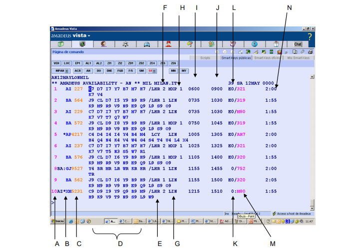The width and height of the screenshot is (355, 252).
Task: Click the MY smart key button
Action: point(184,71)
